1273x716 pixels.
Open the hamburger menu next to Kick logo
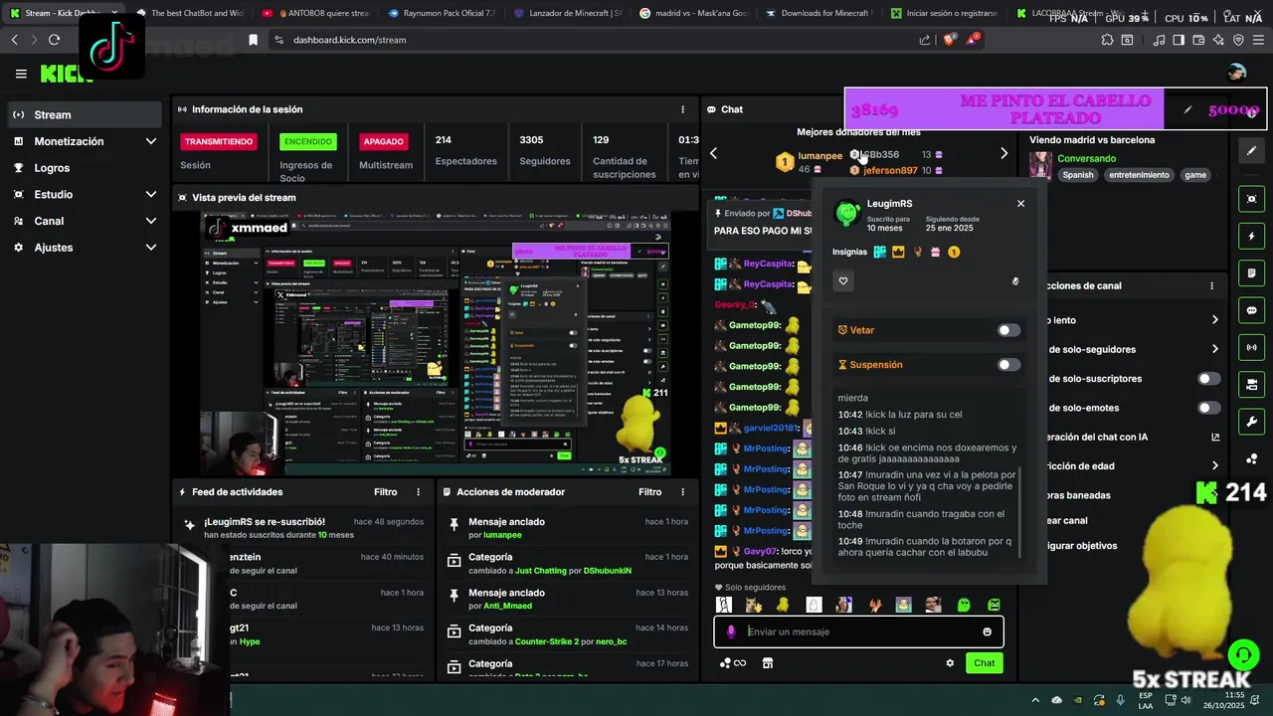[x=21, y=74]
